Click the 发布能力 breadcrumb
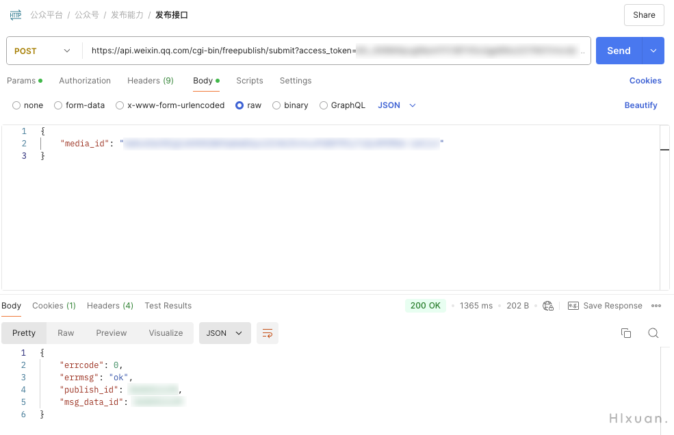 coord(127,15)
